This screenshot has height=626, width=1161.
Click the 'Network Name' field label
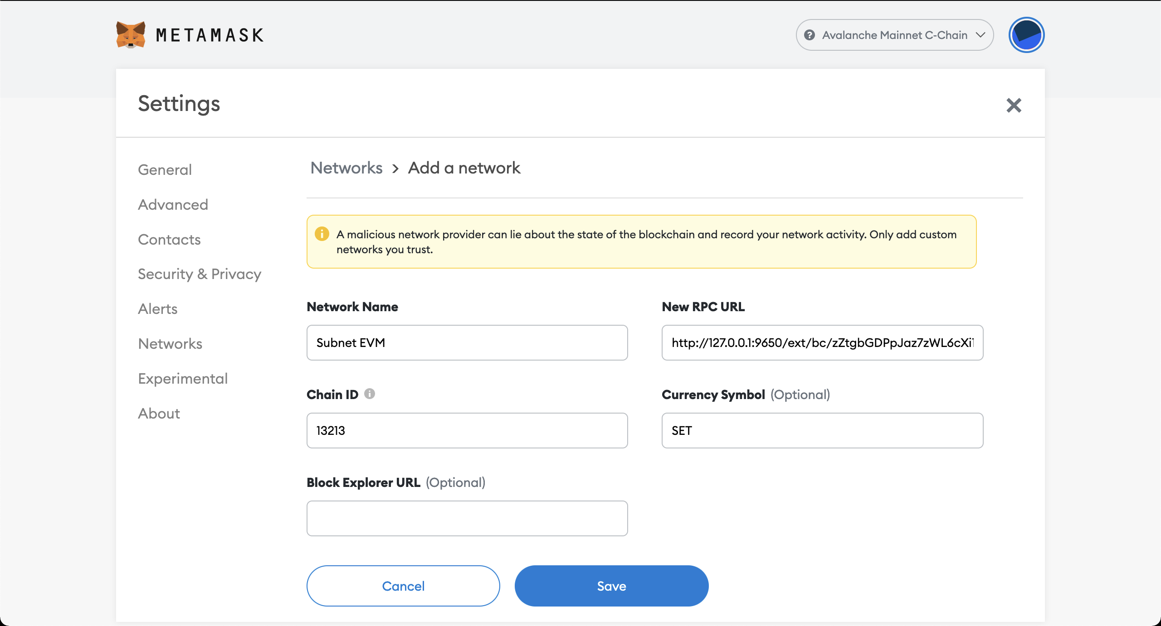pos(352,307)
